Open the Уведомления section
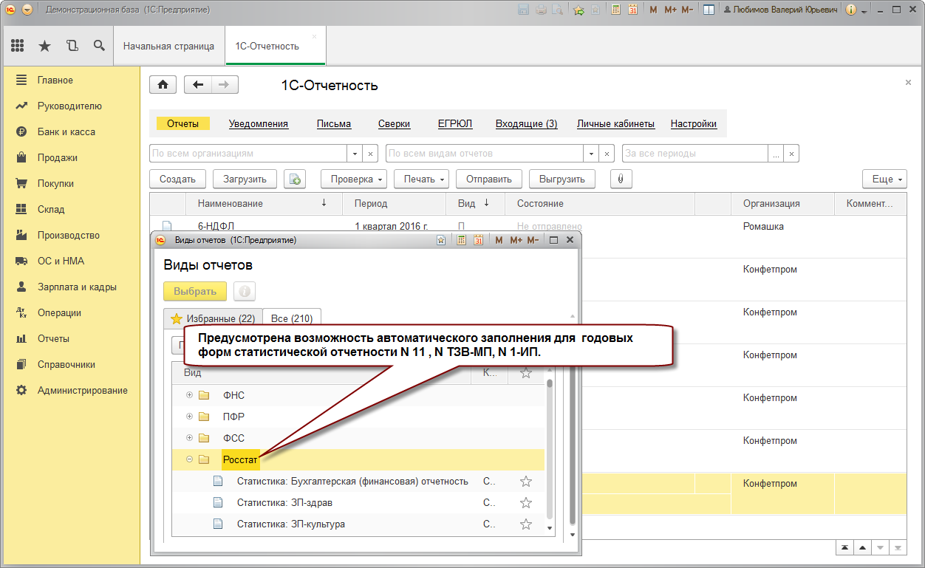Image resolution: width=925 pixels, height=568 pixels. (x=258, y=124)
